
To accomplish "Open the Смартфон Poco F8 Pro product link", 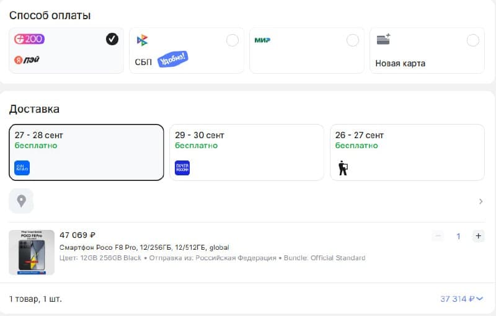I will (x=144, y=247).
